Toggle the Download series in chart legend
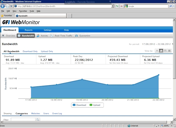The height and width of the screenshot is (128, 176). 79,105
